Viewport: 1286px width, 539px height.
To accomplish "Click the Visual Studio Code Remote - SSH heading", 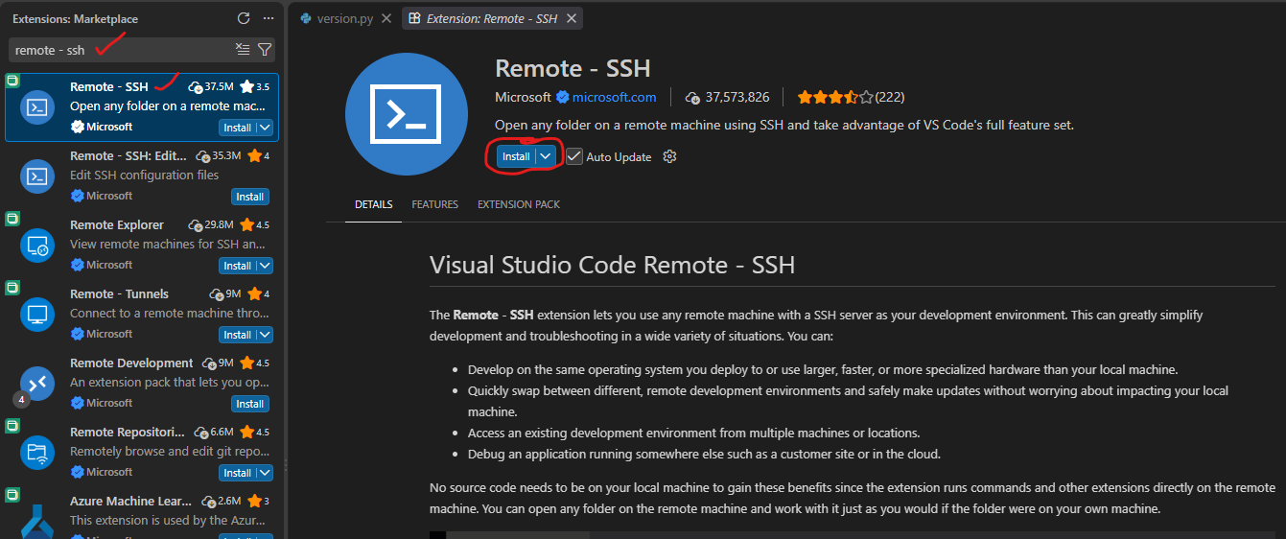I will click(612, 264).
